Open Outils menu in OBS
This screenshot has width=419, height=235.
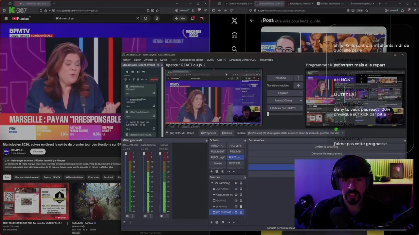tap(210, 60)
